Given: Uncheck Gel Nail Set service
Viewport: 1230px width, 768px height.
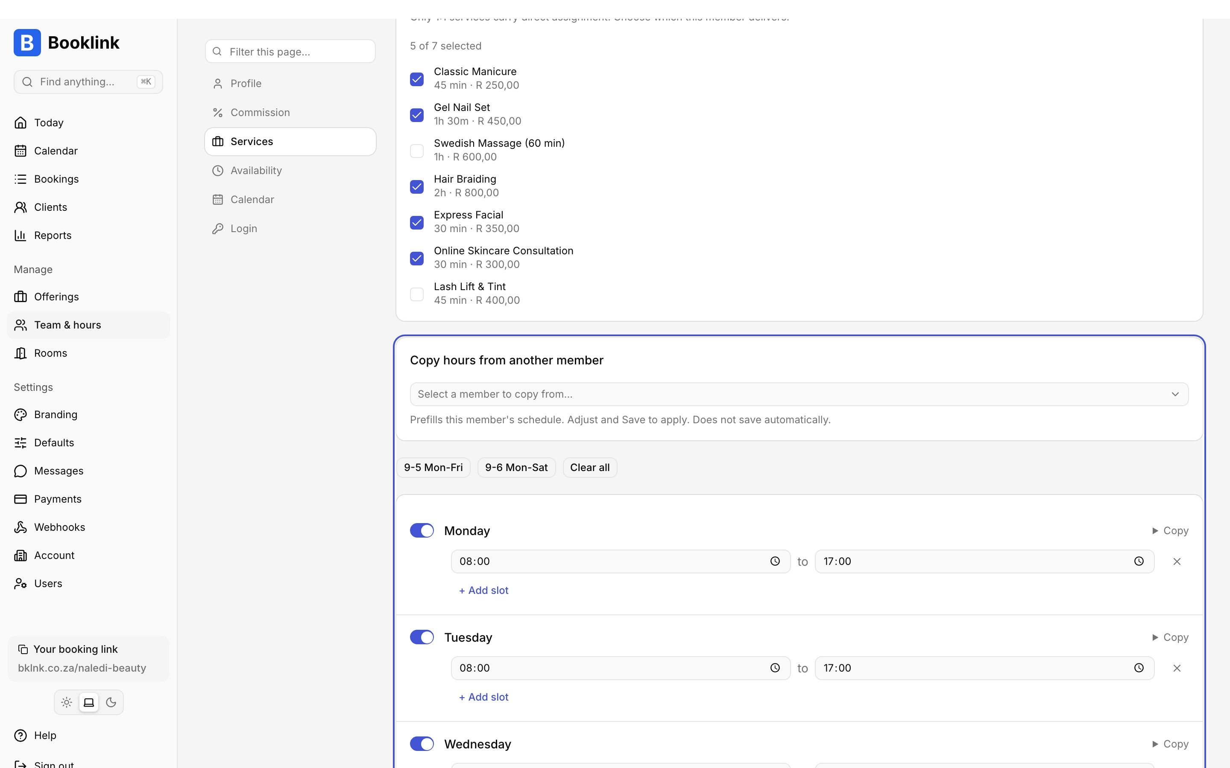Looking at the screenshot, I should (417, 115).
